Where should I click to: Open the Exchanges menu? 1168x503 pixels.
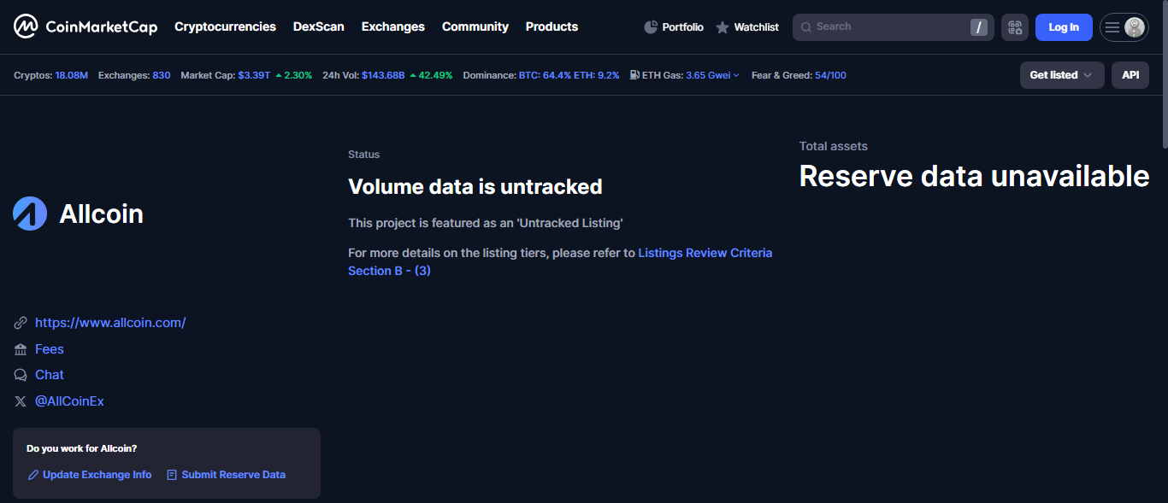coord(393,26)
